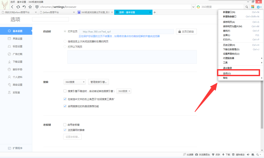This screenshot has height=158, width=264.
Task: Toggle search bar hot word recommendation checkbox
Action: click(x=65, y=106)
